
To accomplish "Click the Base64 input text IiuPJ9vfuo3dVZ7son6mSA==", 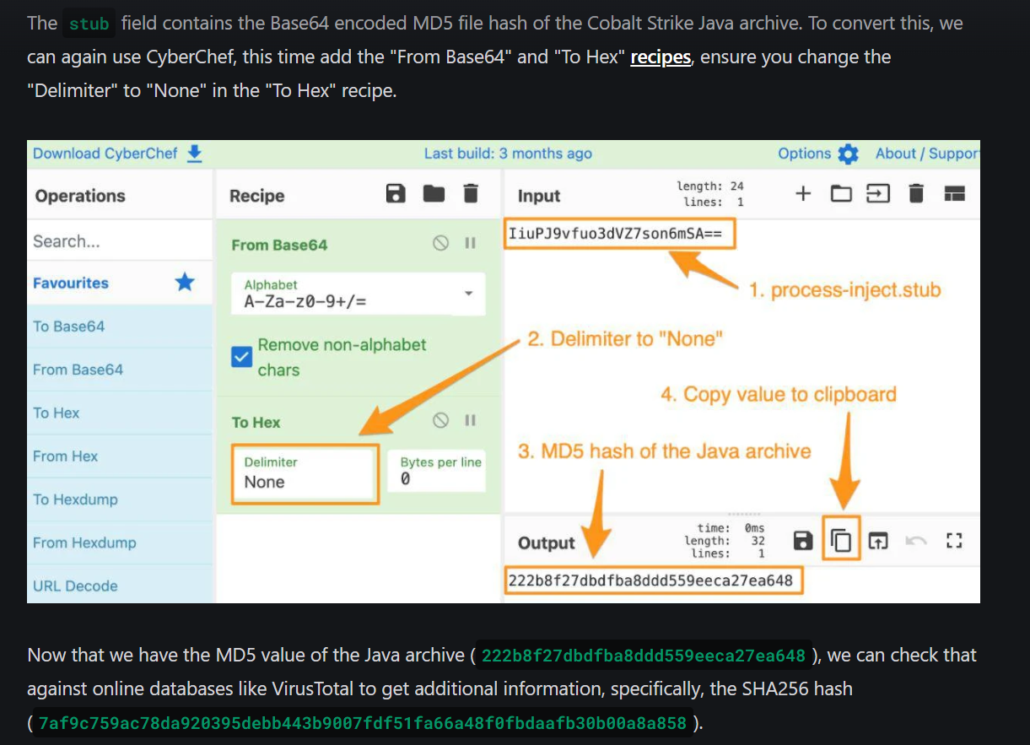I will tap(615, 233).
